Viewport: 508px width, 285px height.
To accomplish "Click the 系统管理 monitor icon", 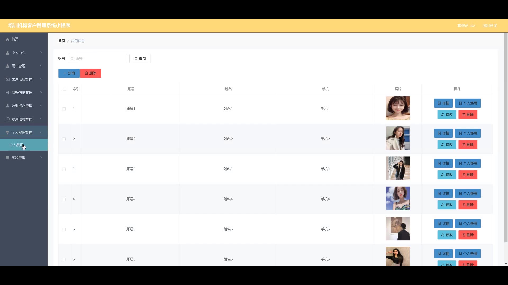I will [8, 158].
